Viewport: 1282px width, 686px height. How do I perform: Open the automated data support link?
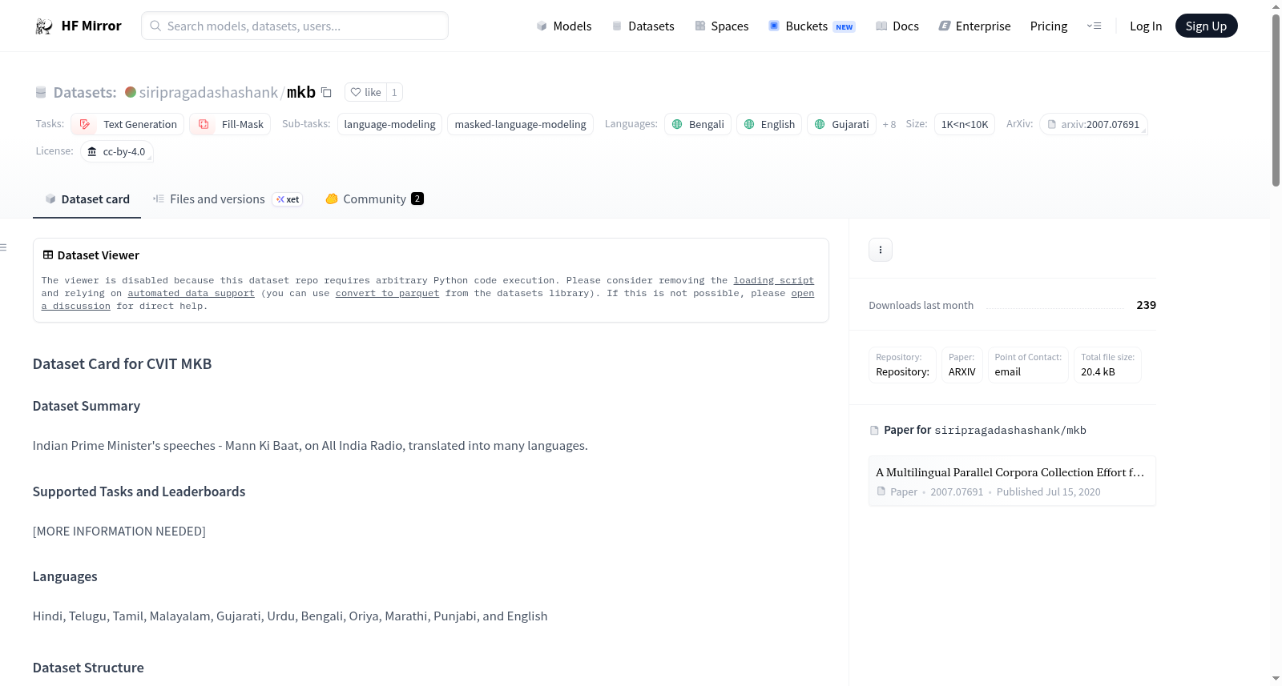(x=191, y=294)
